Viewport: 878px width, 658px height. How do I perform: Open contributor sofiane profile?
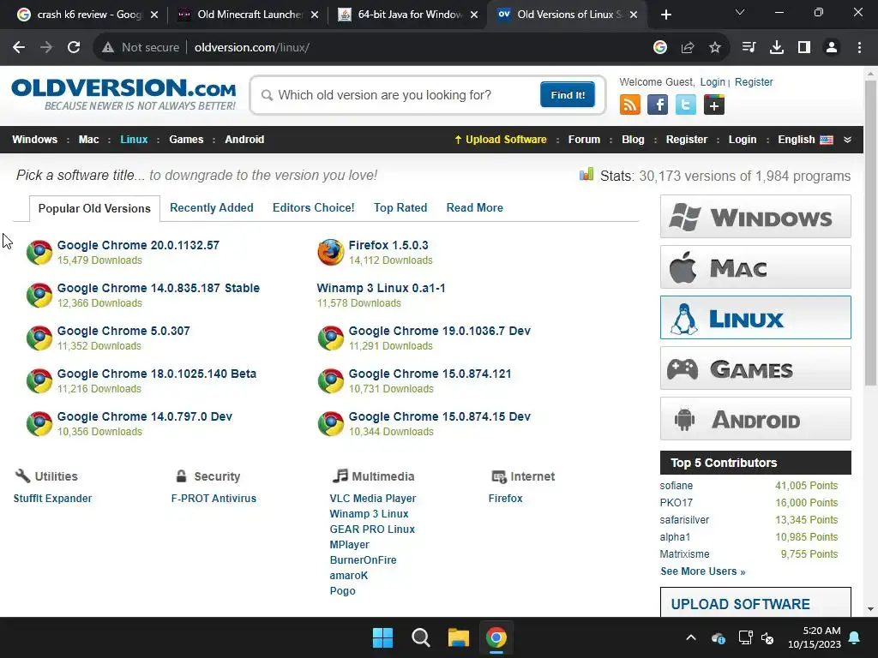tap(676, 486)
